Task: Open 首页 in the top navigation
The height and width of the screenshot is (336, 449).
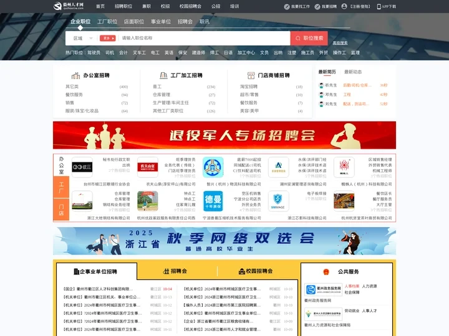Action: coord(100,6)
